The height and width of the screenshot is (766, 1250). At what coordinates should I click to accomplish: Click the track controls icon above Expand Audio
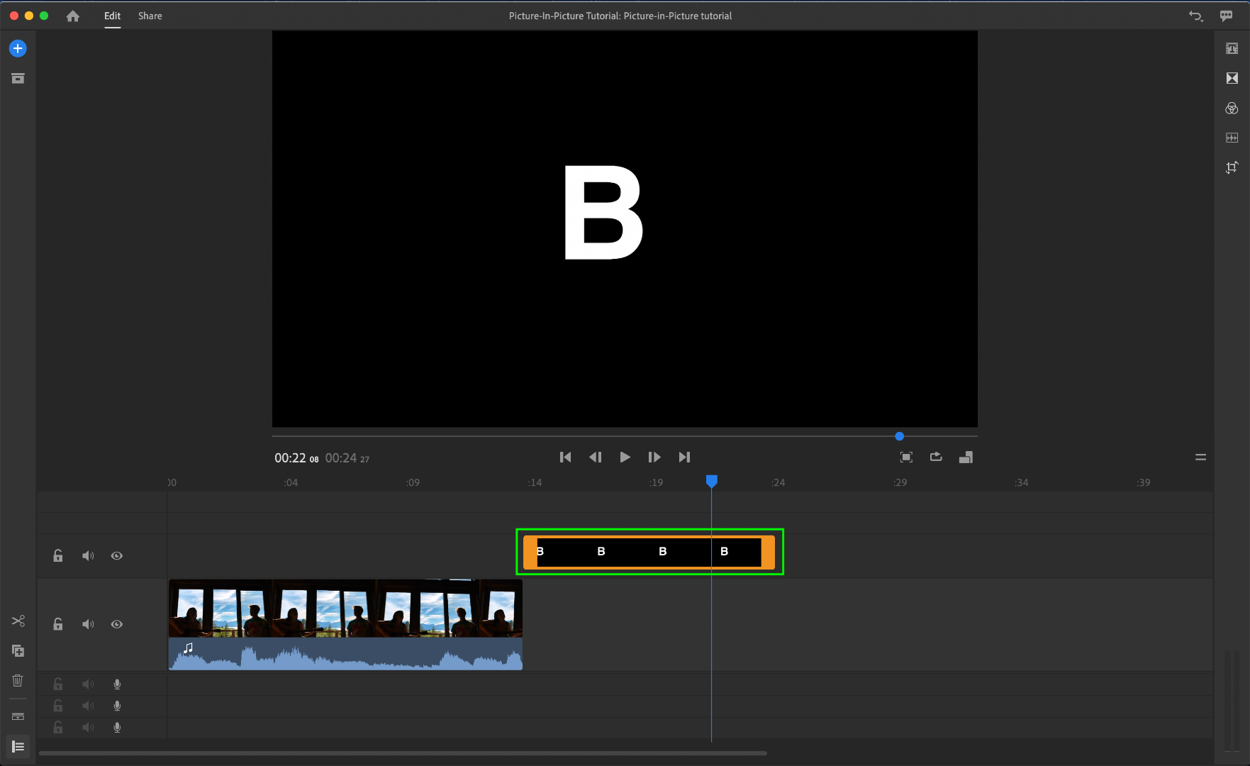18,716
